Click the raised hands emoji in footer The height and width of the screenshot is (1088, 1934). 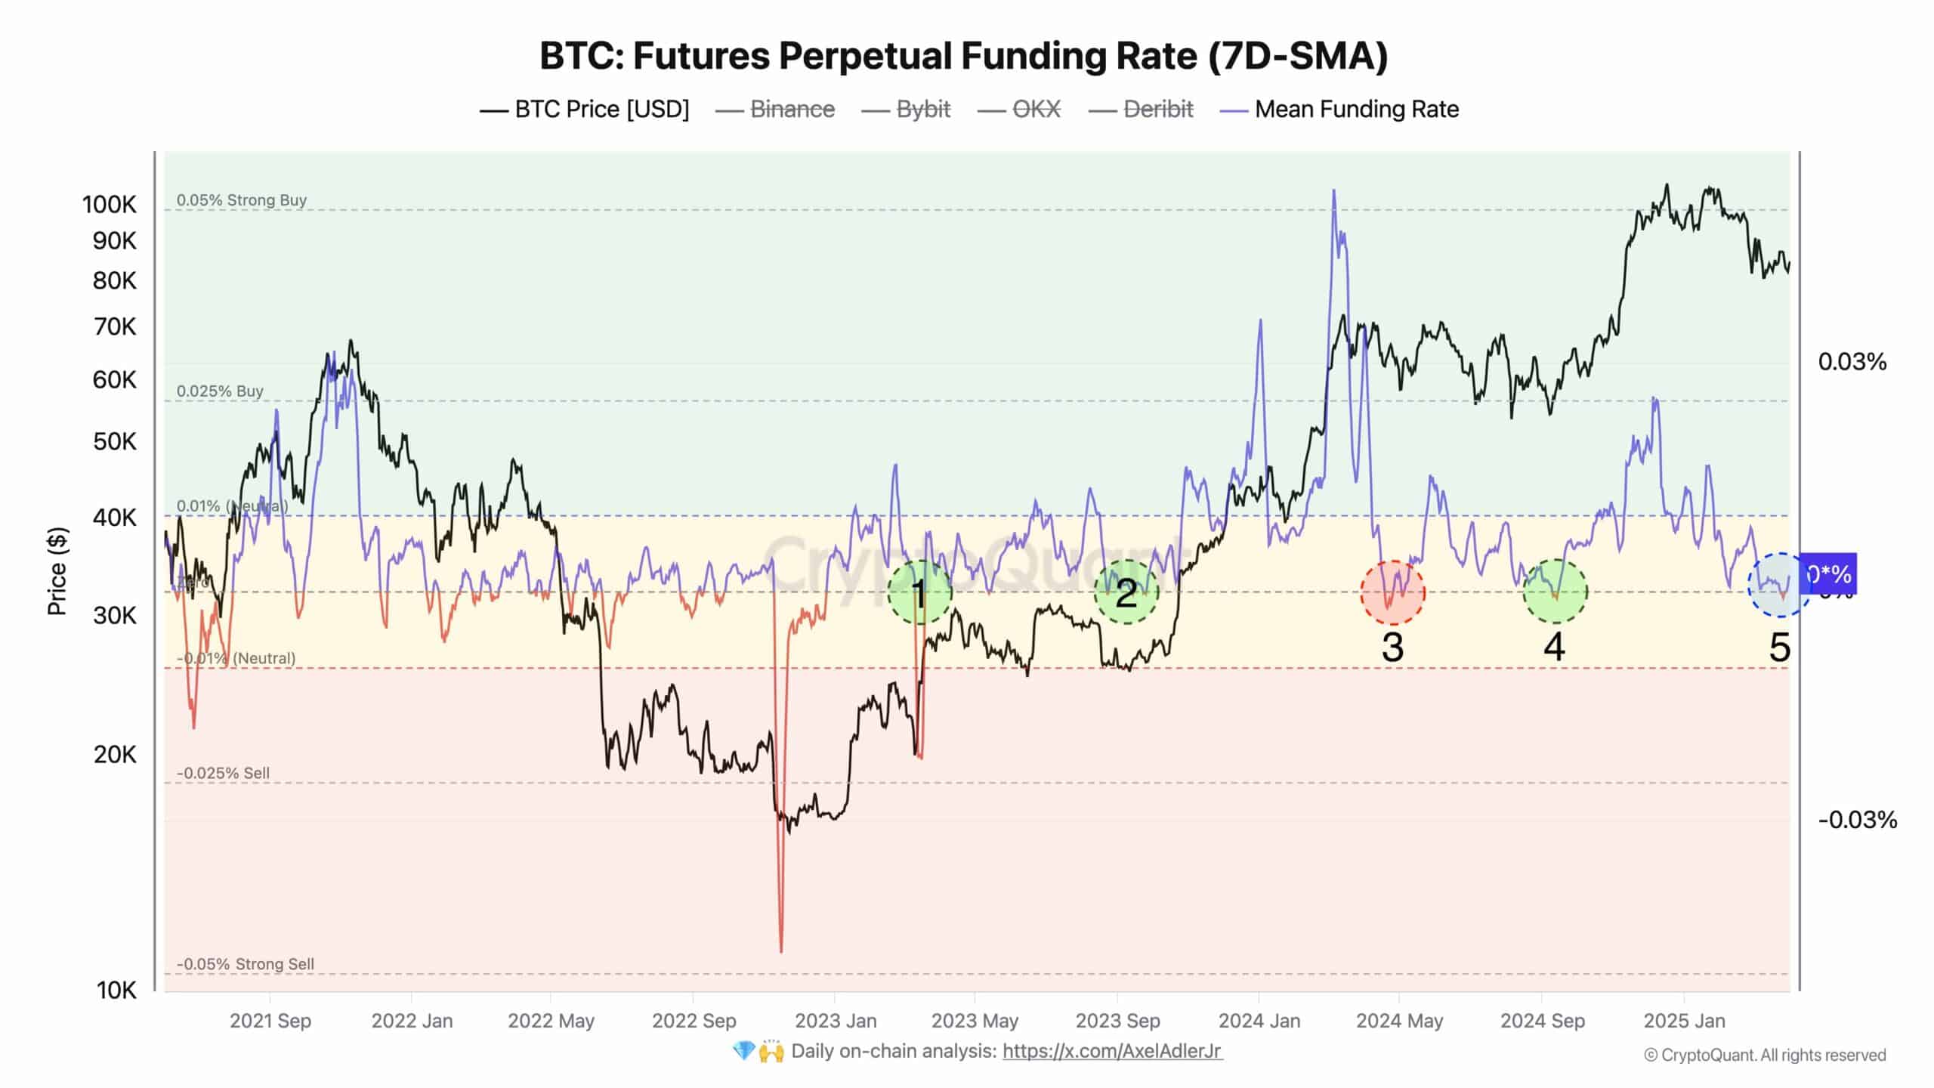click(x=771, y=1051)
